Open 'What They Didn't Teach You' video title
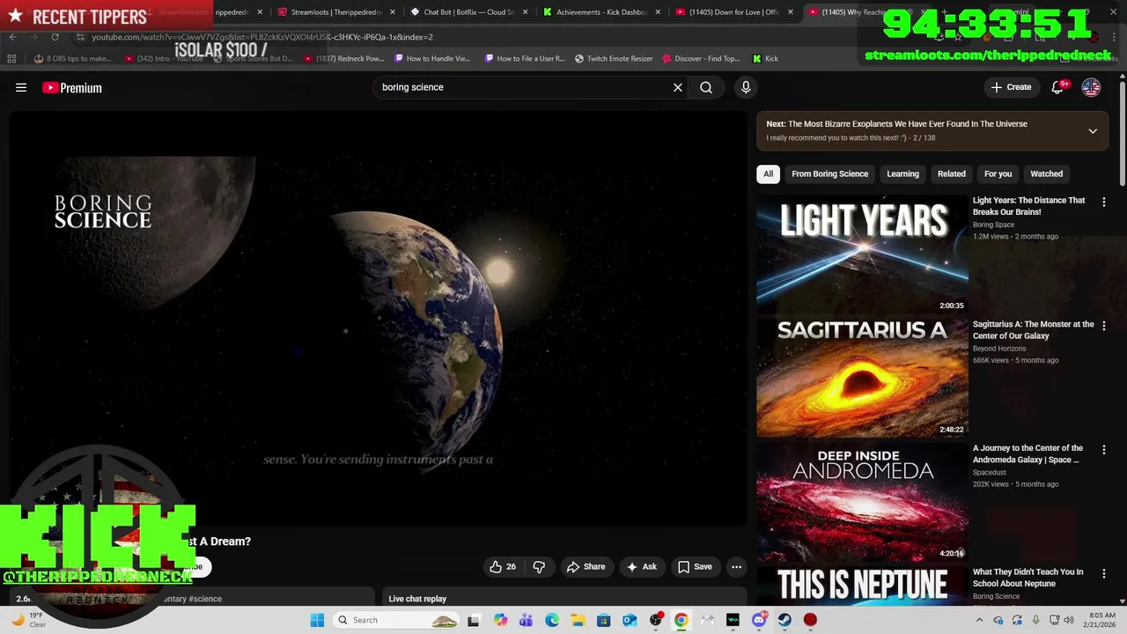 click(1028, 578)
